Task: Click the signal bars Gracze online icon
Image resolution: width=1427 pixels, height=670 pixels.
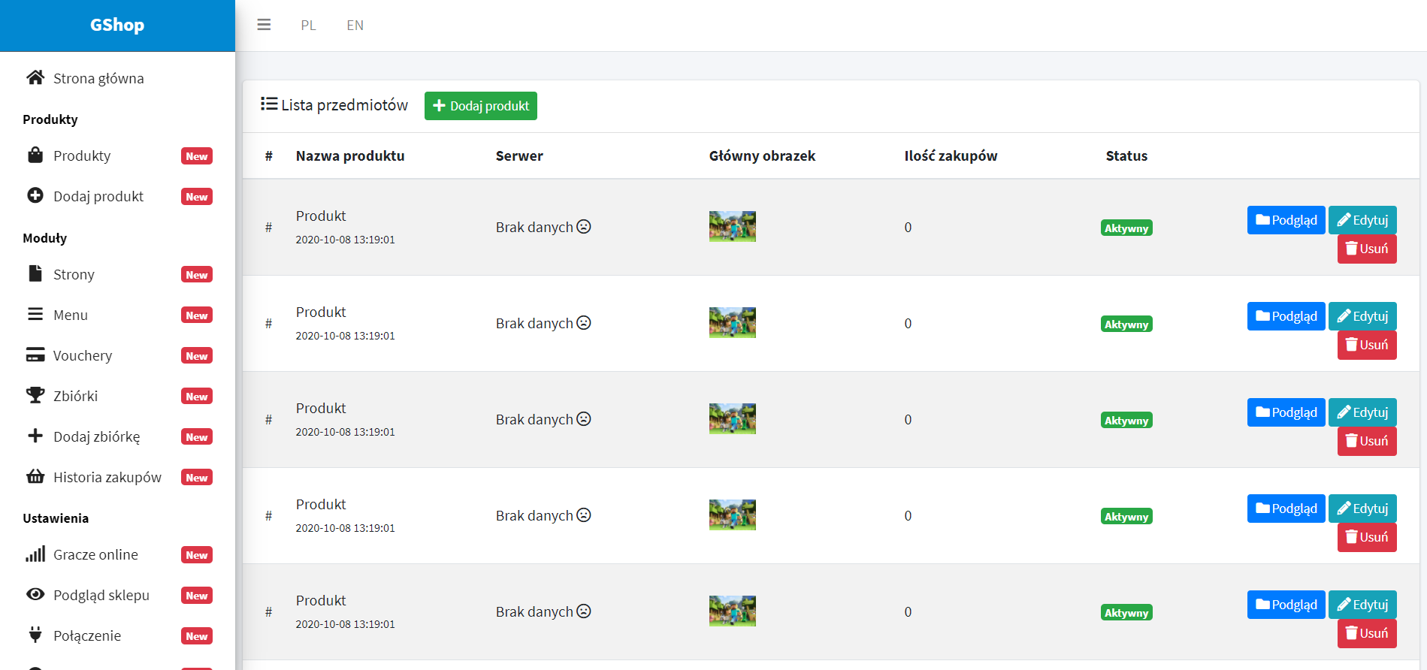Action: tap(35, 554)
